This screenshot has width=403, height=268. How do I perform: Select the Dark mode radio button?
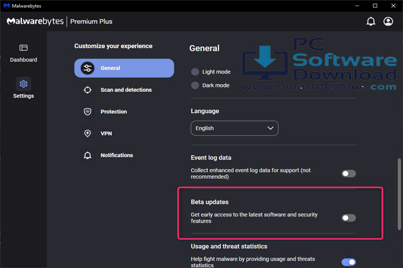coord(195,85)
